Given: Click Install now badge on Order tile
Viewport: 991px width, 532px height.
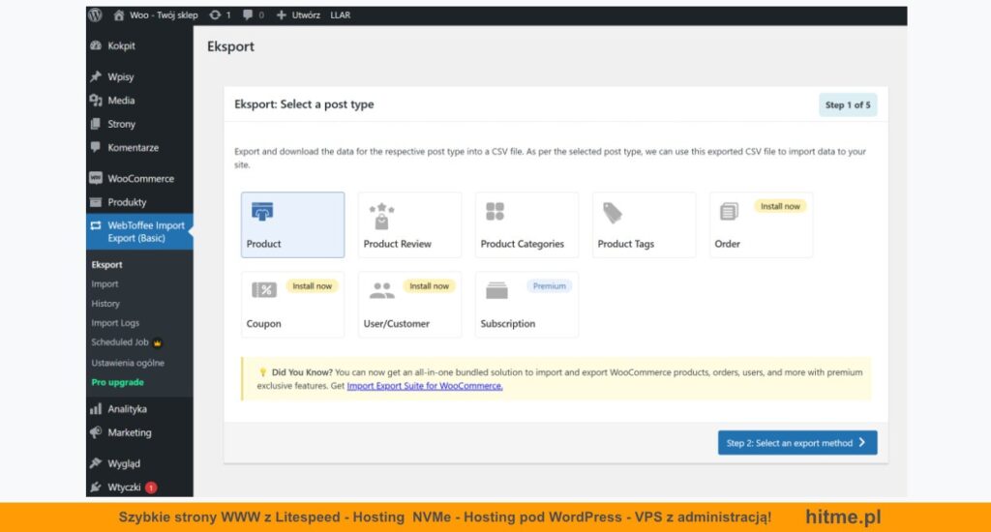Looking at the screenshot, I should (780, 206).
